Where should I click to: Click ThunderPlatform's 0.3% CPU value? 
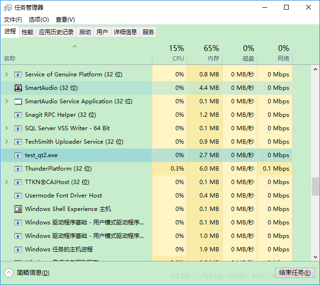[177, 169]
